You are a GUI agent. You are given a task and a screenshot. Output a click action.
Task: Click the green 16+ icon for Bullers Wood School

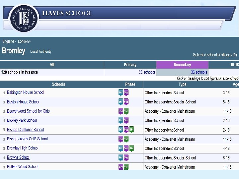click(x=126, y=167)
